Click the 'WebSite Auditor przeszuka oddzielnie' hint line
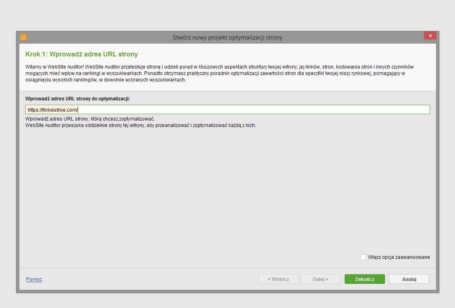The image size is (455, 308). (x=141, y=125)
